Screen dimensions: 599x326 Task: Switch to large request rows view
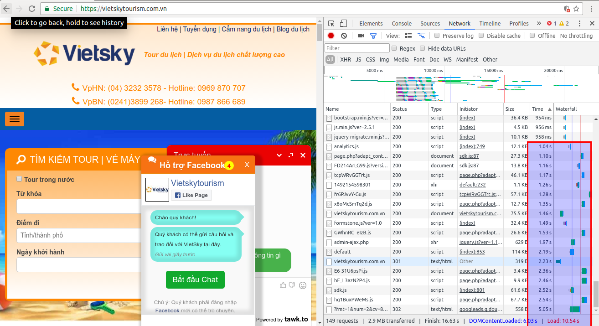(408, 36)
